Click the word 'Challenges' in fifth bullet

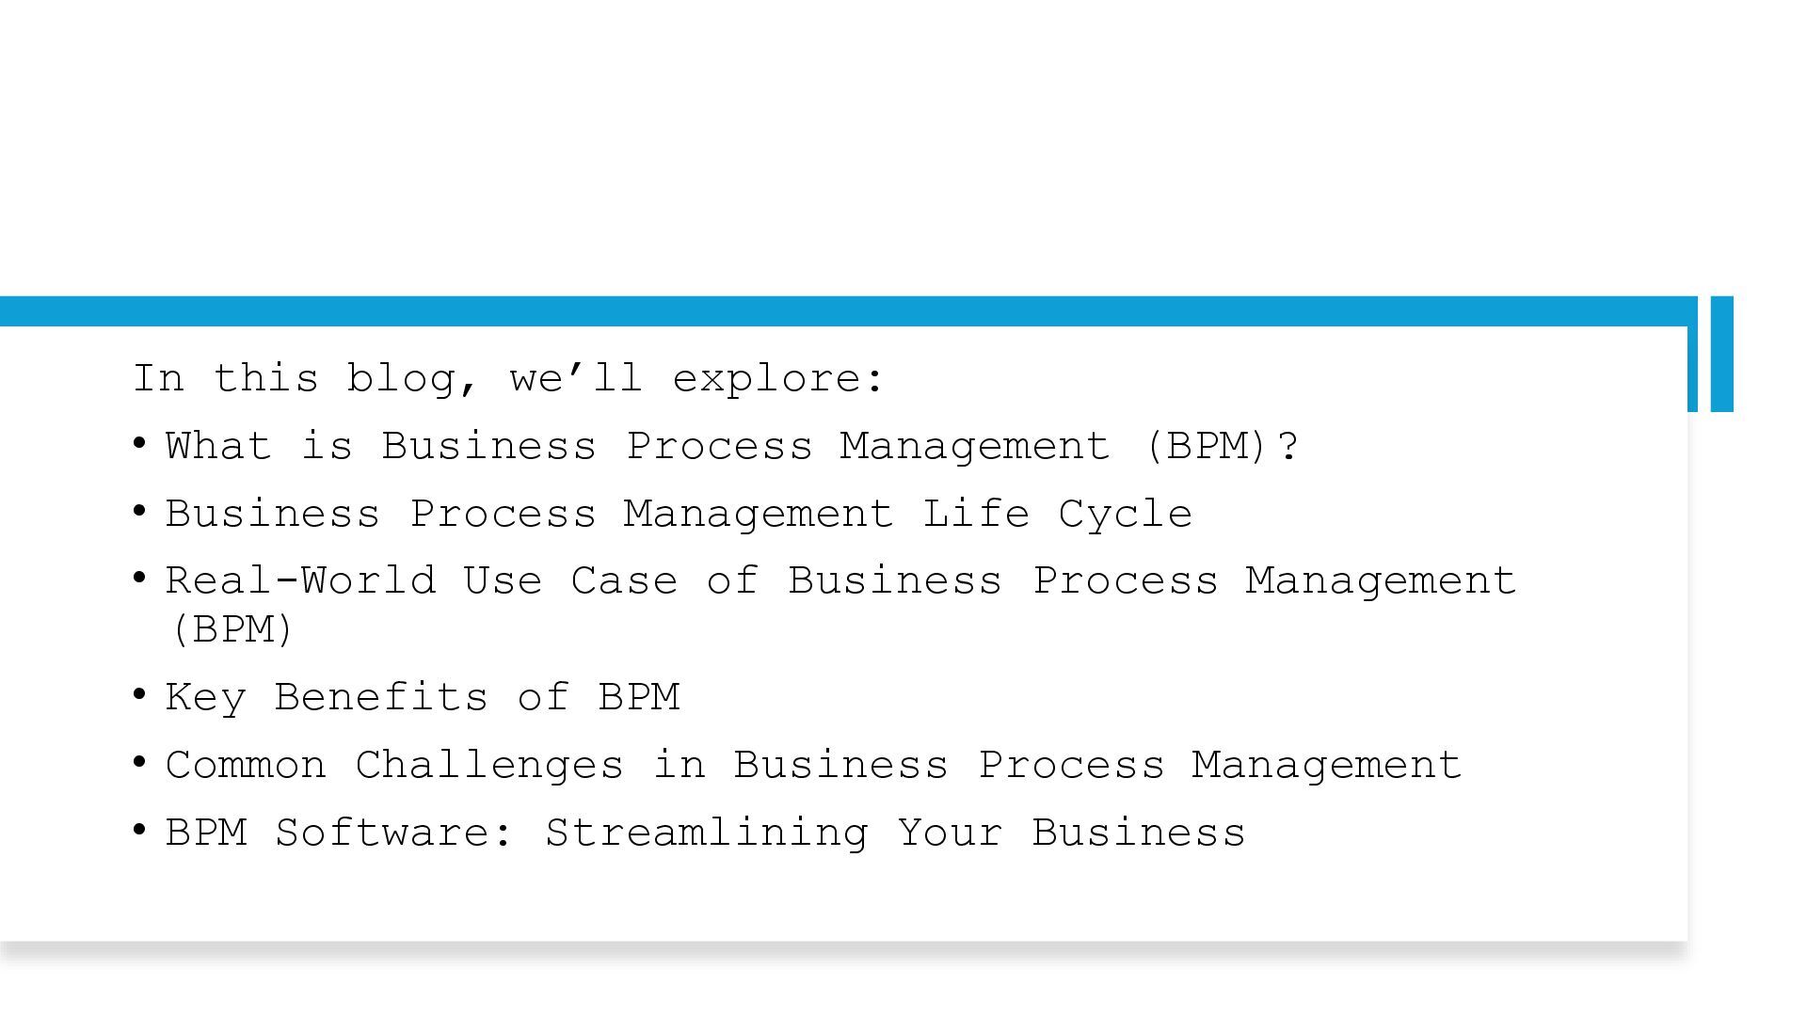pyautogui.click(x=488, y=765)
